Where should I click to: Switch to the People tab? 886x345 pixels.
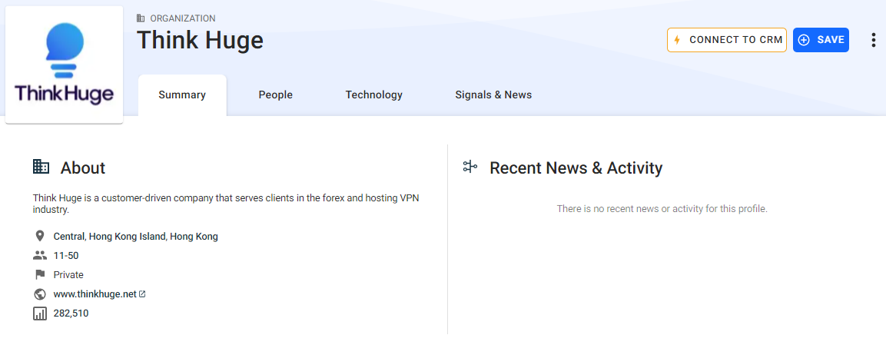click(x=275, y=95)
